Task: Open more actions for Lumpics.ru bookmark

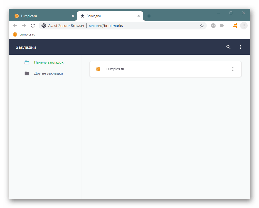Action: pyautogui.click(x=233, y=69)
